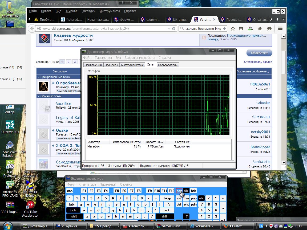
Task: Click the bookmarks list icon beside the star
Action: coord(241,28)
